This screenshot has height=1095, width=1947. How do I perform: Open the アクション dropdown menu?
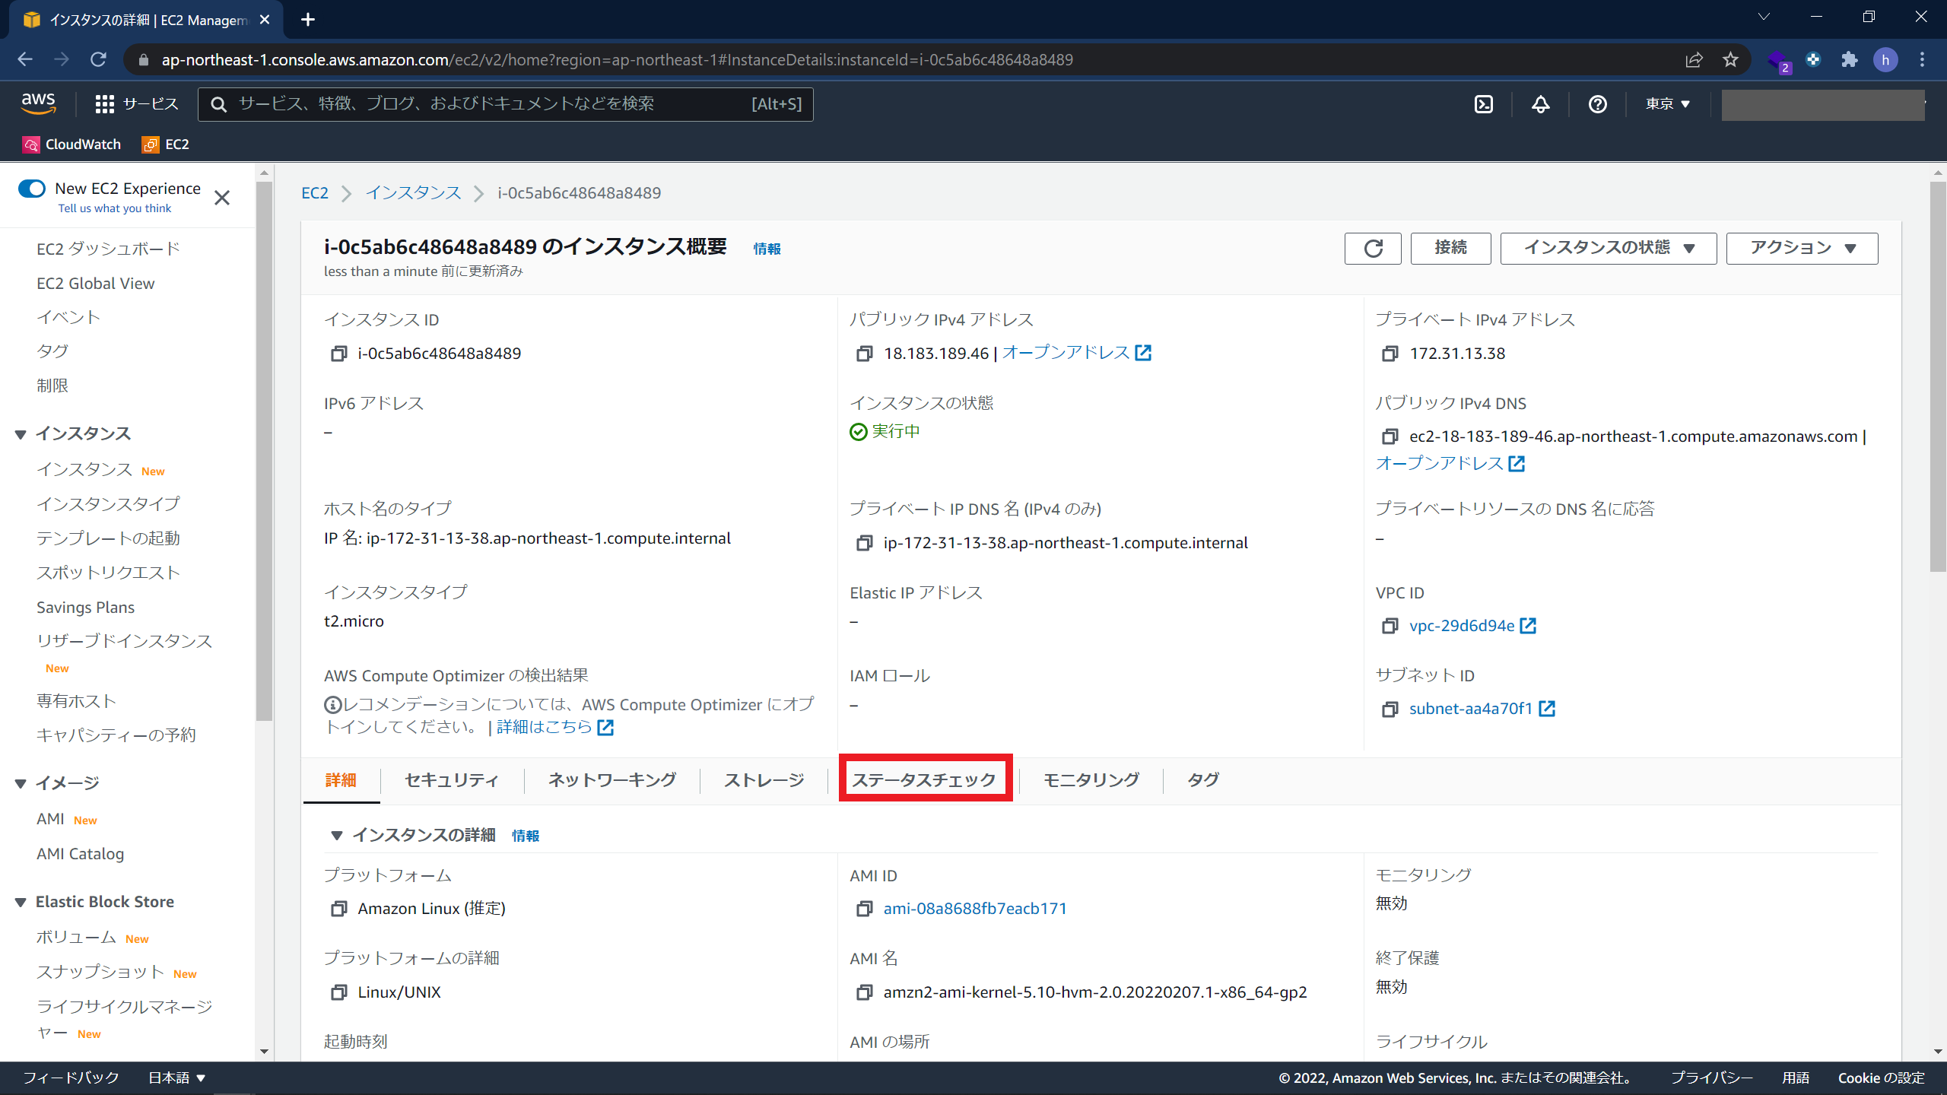[1802, 249]
